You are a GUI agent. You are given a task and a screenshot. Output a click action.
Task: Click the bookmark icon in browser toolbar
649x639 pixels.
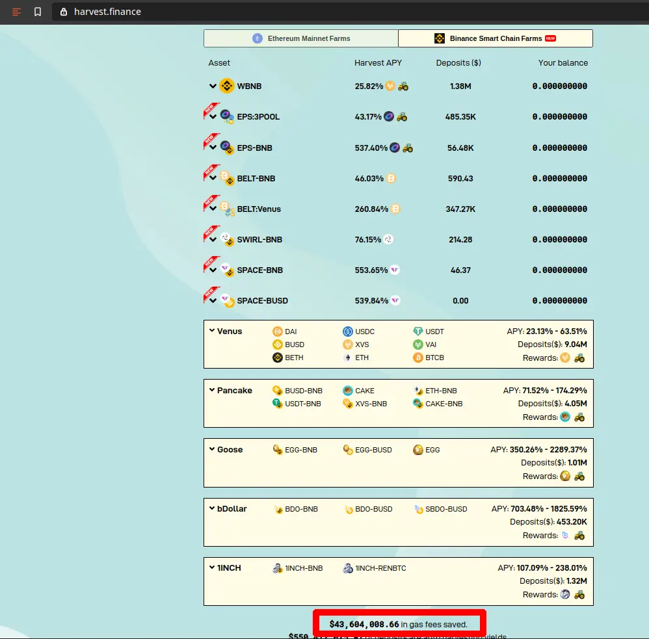click(38, 12)
